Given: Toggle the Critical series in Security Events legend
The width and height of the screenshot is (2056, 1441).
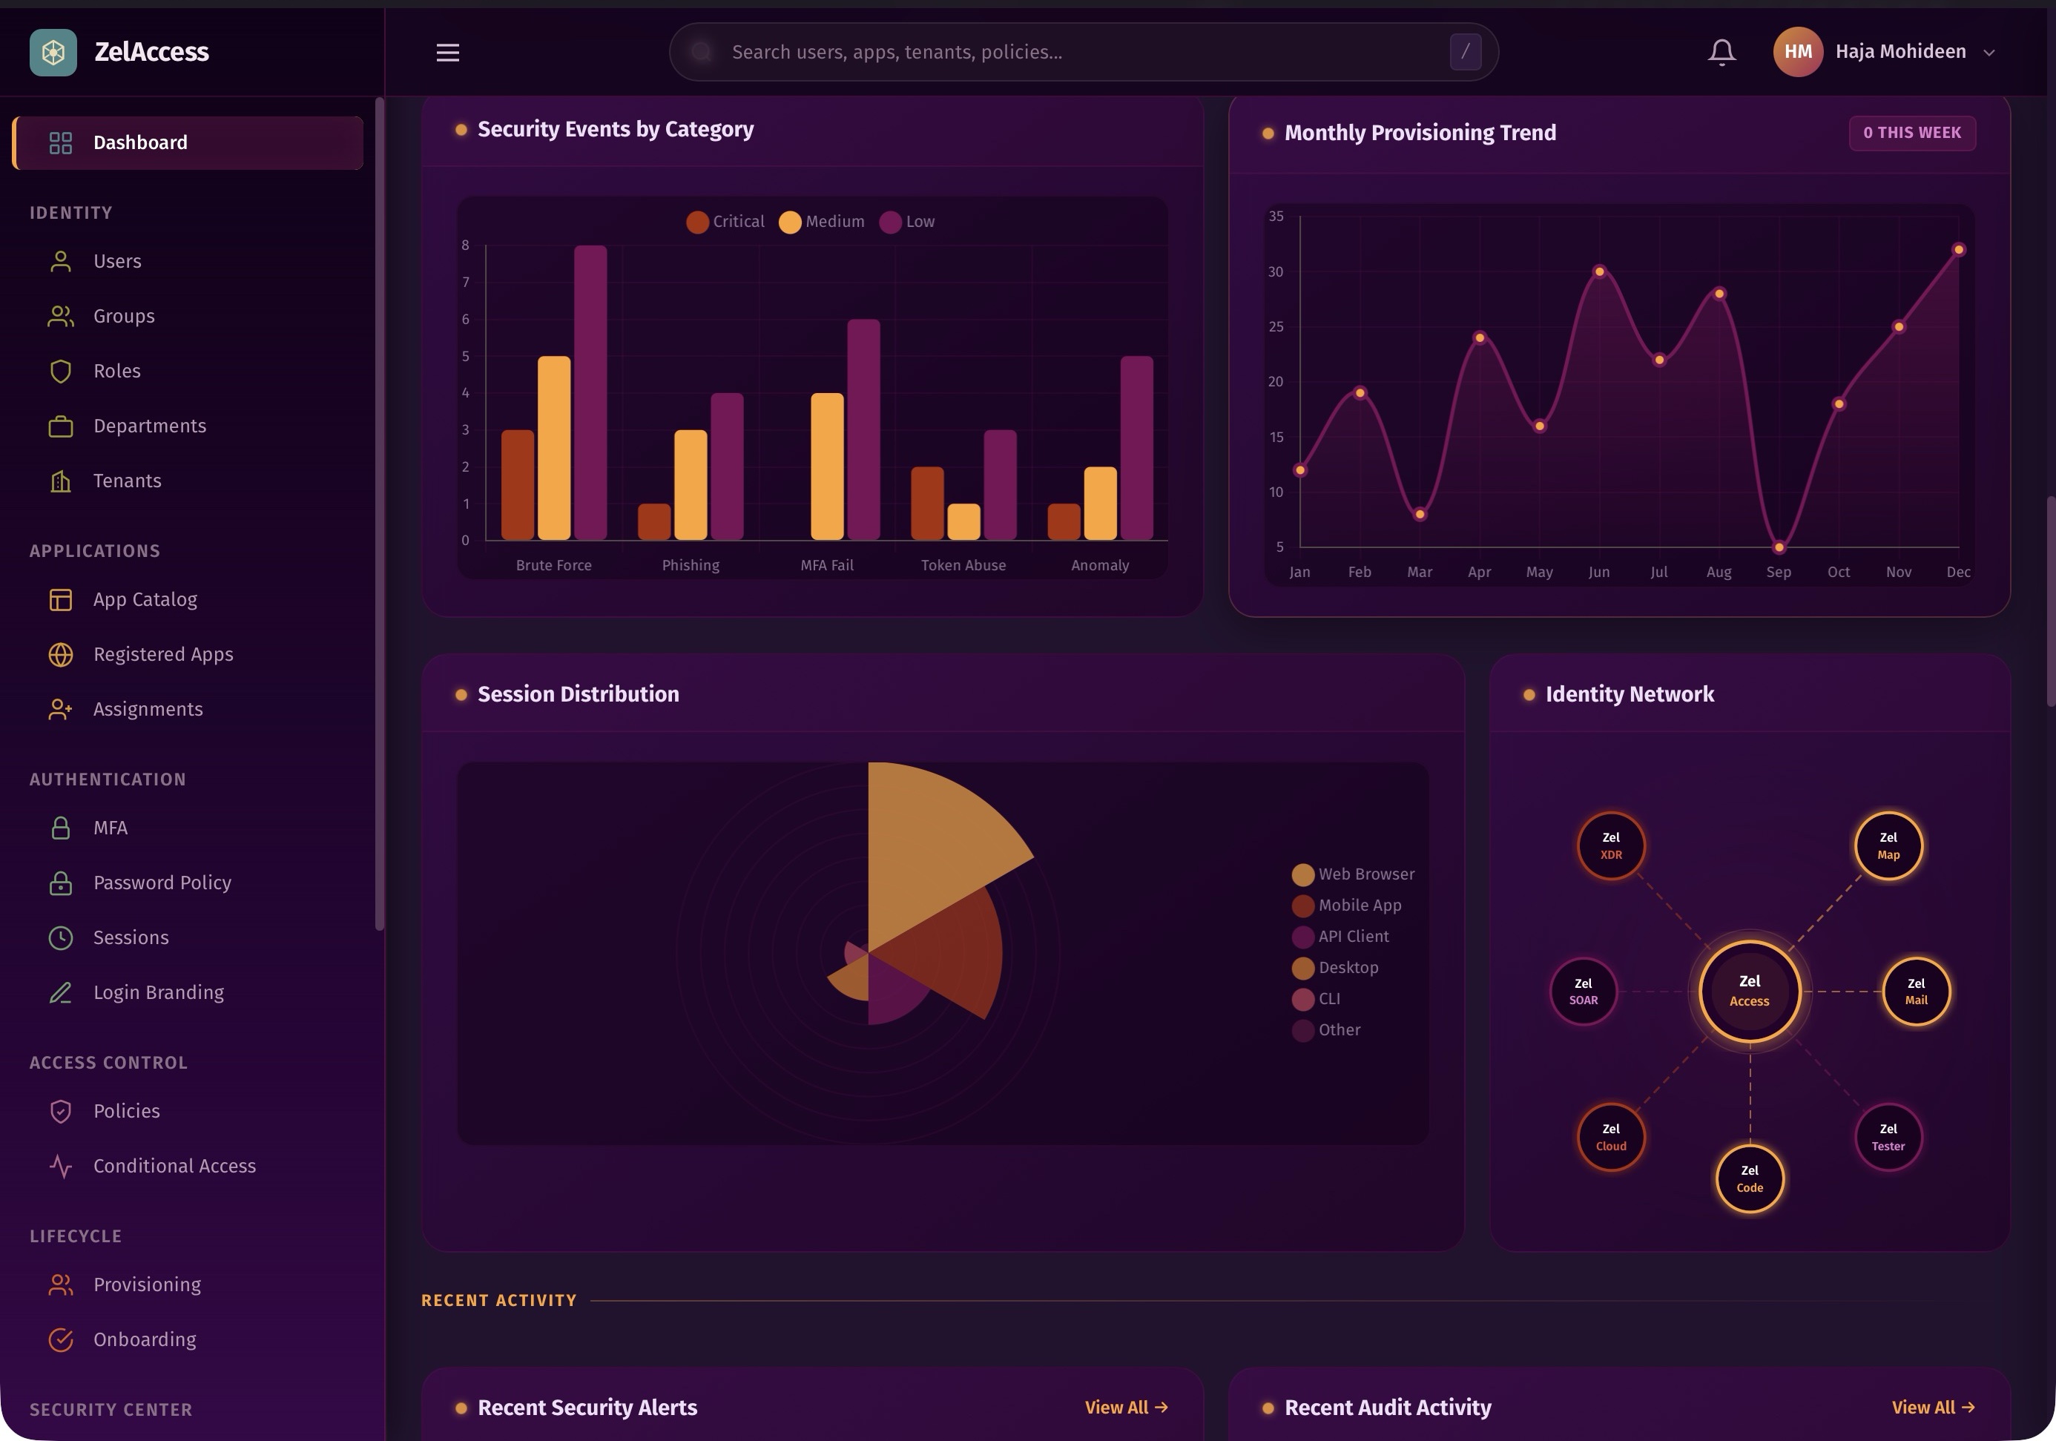Looking at the screenshot, I should pyautogui.click(x=725, y=220).
